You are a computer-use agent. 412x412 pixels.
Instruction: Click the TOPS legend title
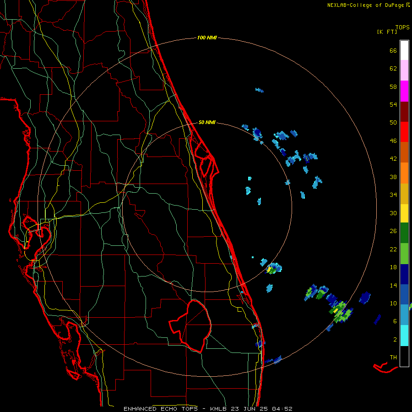tap(402, 27)
